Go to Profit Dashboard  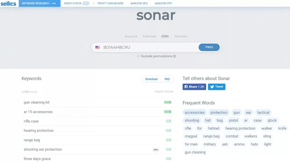tap(110, 3)
